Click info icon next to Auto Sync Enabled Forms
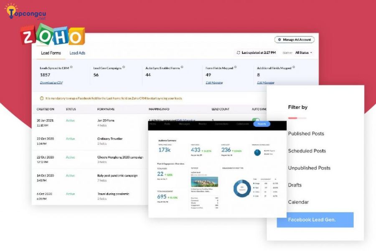The width and height of the screenshot is (376, 251). [x=182, y=67]
